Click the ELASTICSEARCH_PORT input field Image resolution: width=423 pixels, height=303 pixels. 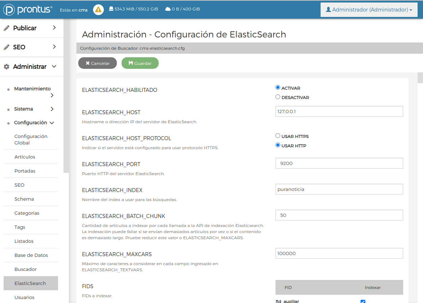coord(339,163)
